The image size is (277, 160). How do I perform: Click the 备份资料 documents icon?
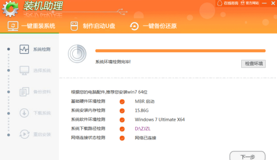24,92
